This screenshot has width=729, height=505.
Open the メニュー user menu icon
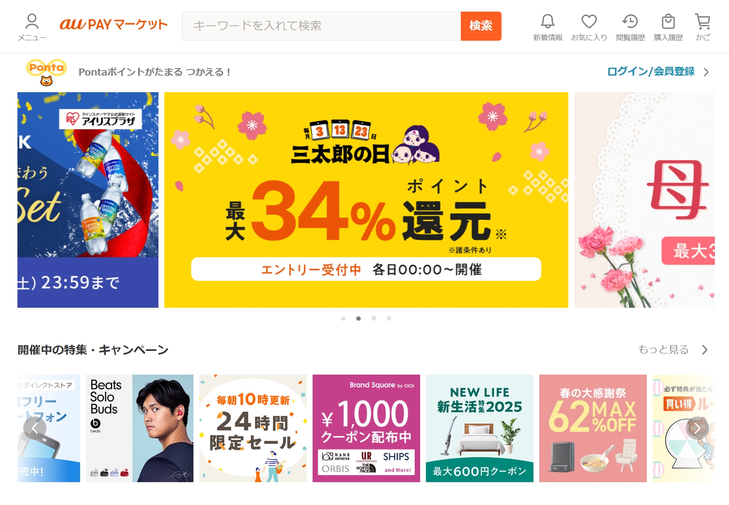pyautogui.click(x=32, y=22)
